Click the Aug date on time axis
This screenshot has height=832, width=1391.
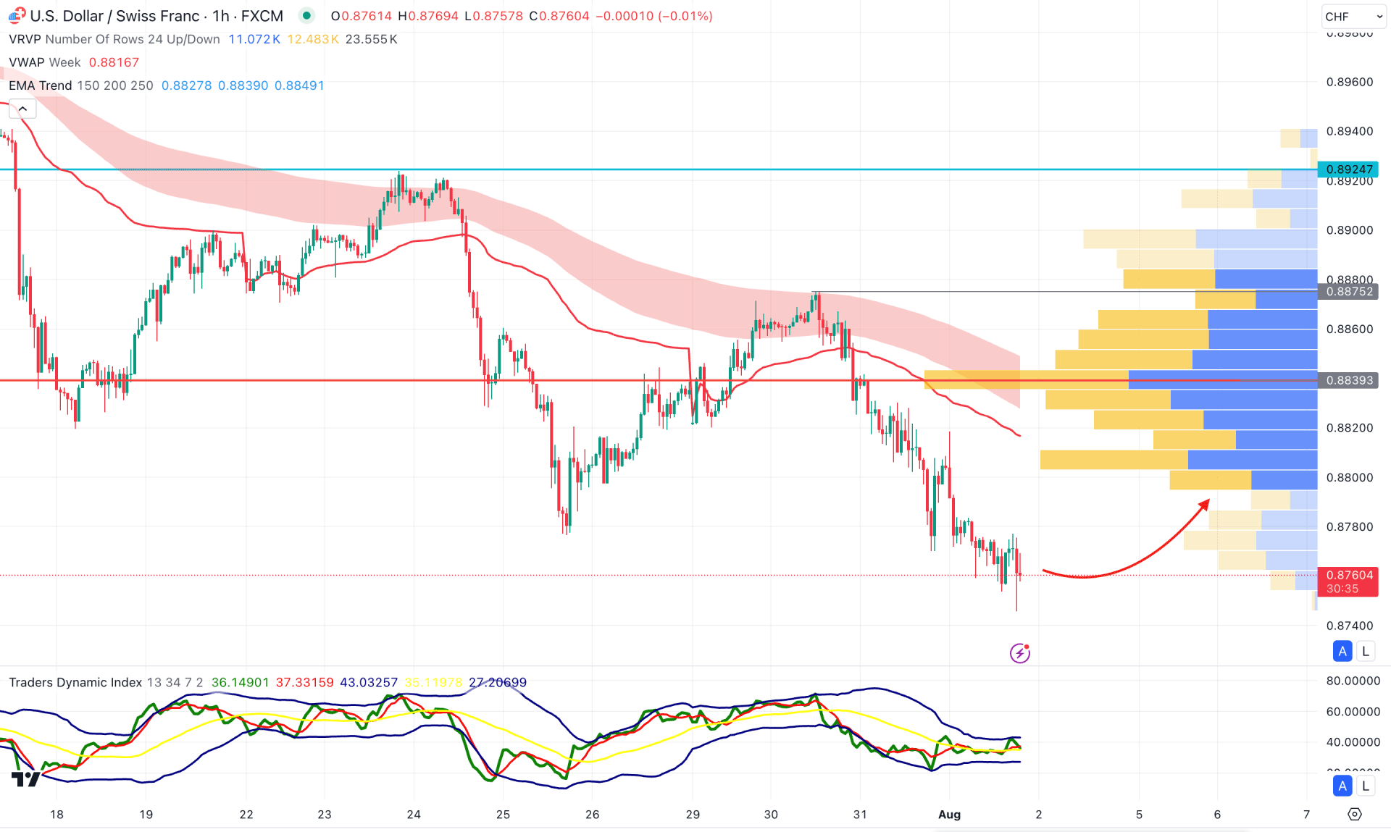click(x=949, y=815)
